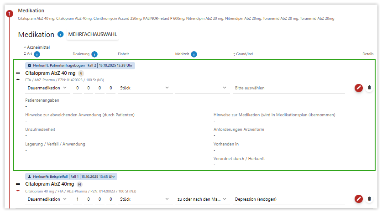Image resolution: width=382 pixels, height=213 pixels.
Task: Collapse the Citalopram AbZ 40 mg details with the black arrow
Action: pyautogui.click(x=18, y=79)
